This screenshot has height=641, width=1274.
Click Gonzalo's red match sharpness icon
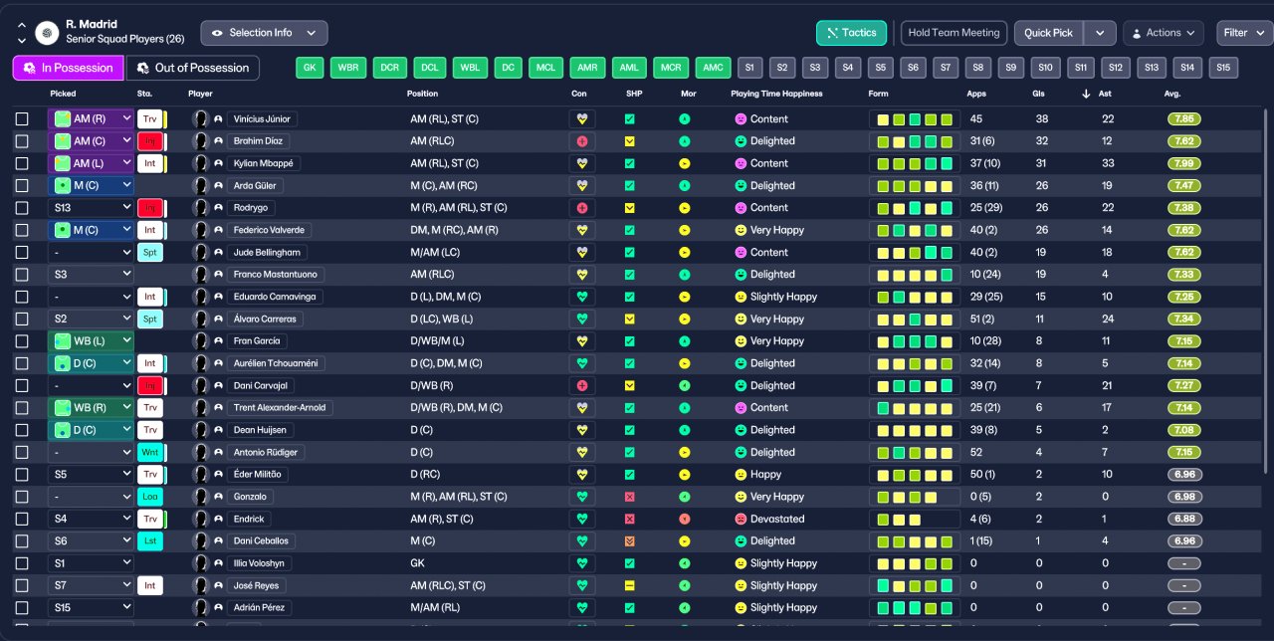click(x=629, y=497)
